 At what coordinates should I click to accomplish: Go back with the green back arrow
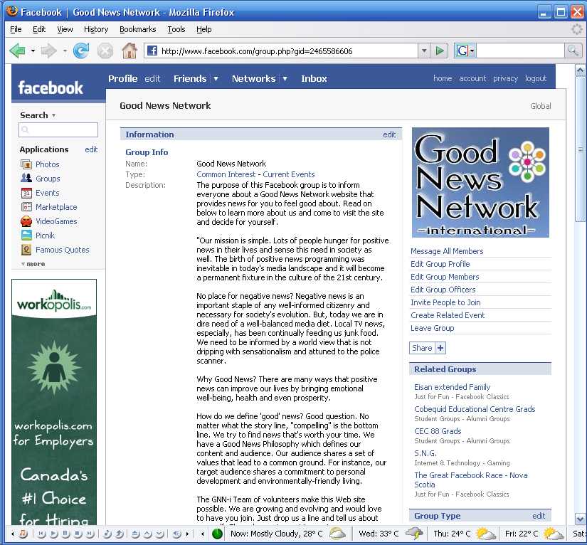click(x=17, y=51)
